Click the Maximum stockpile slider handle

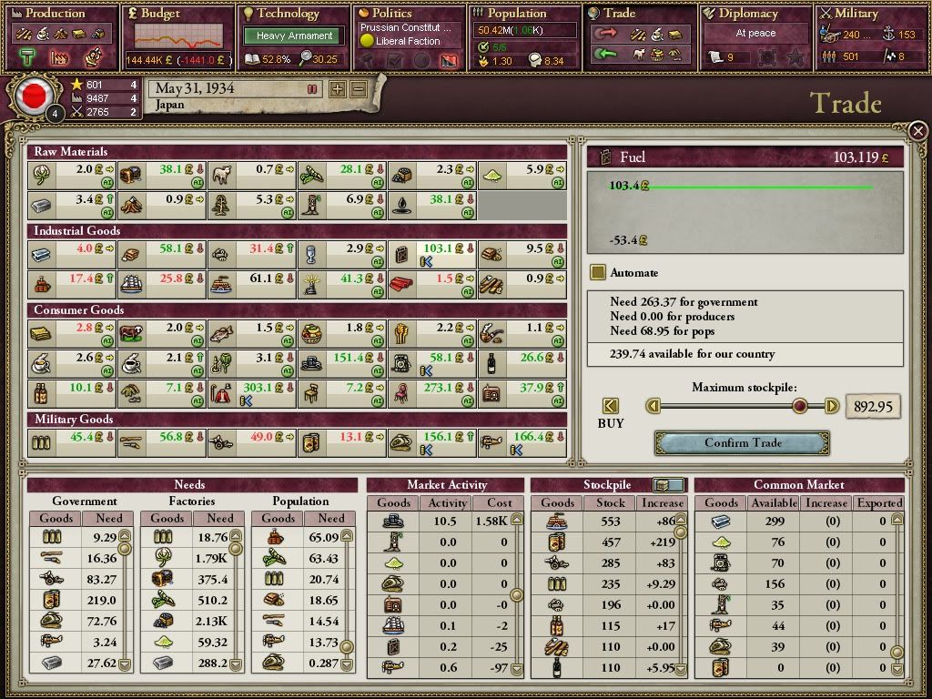[799, 406]
